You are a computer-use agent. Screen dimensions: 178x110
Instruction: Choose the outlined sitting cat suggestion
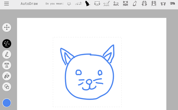click(x=135, y=4)
